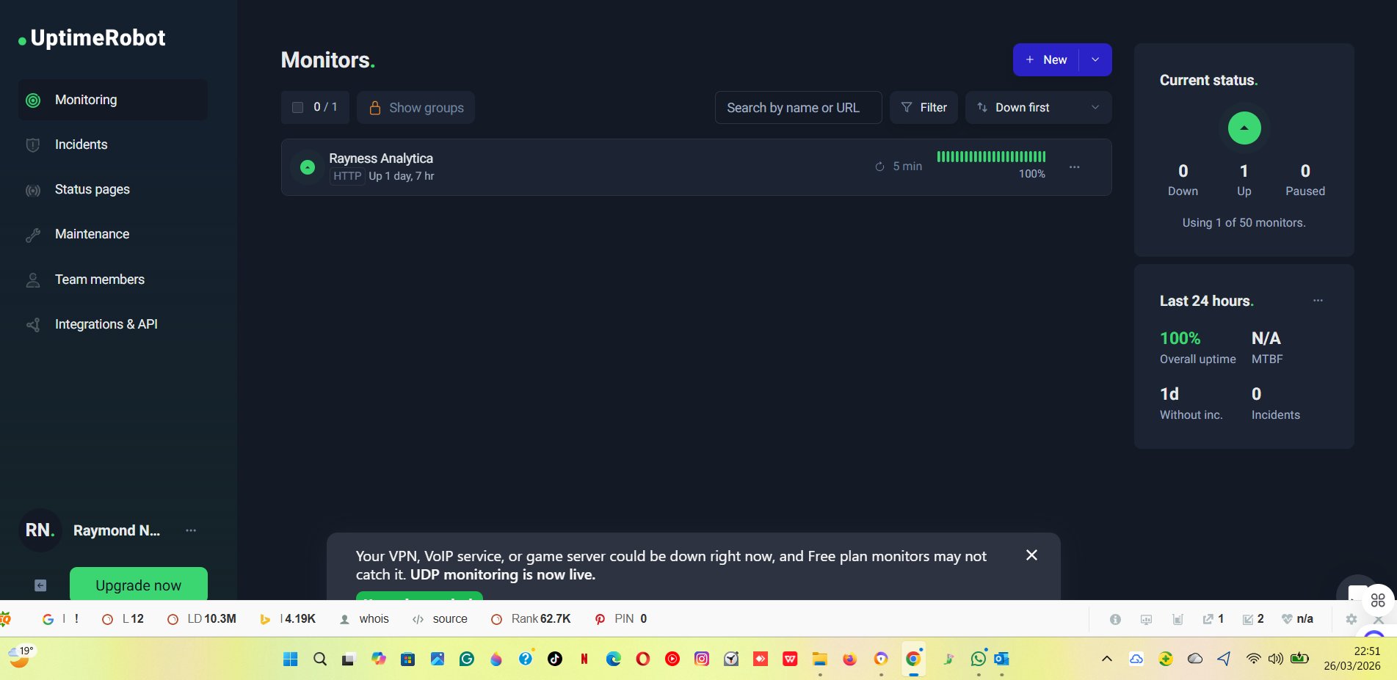Dismiss the UDP monitoring banner
Screen dimensions: 1397x680
point(1031,555)
